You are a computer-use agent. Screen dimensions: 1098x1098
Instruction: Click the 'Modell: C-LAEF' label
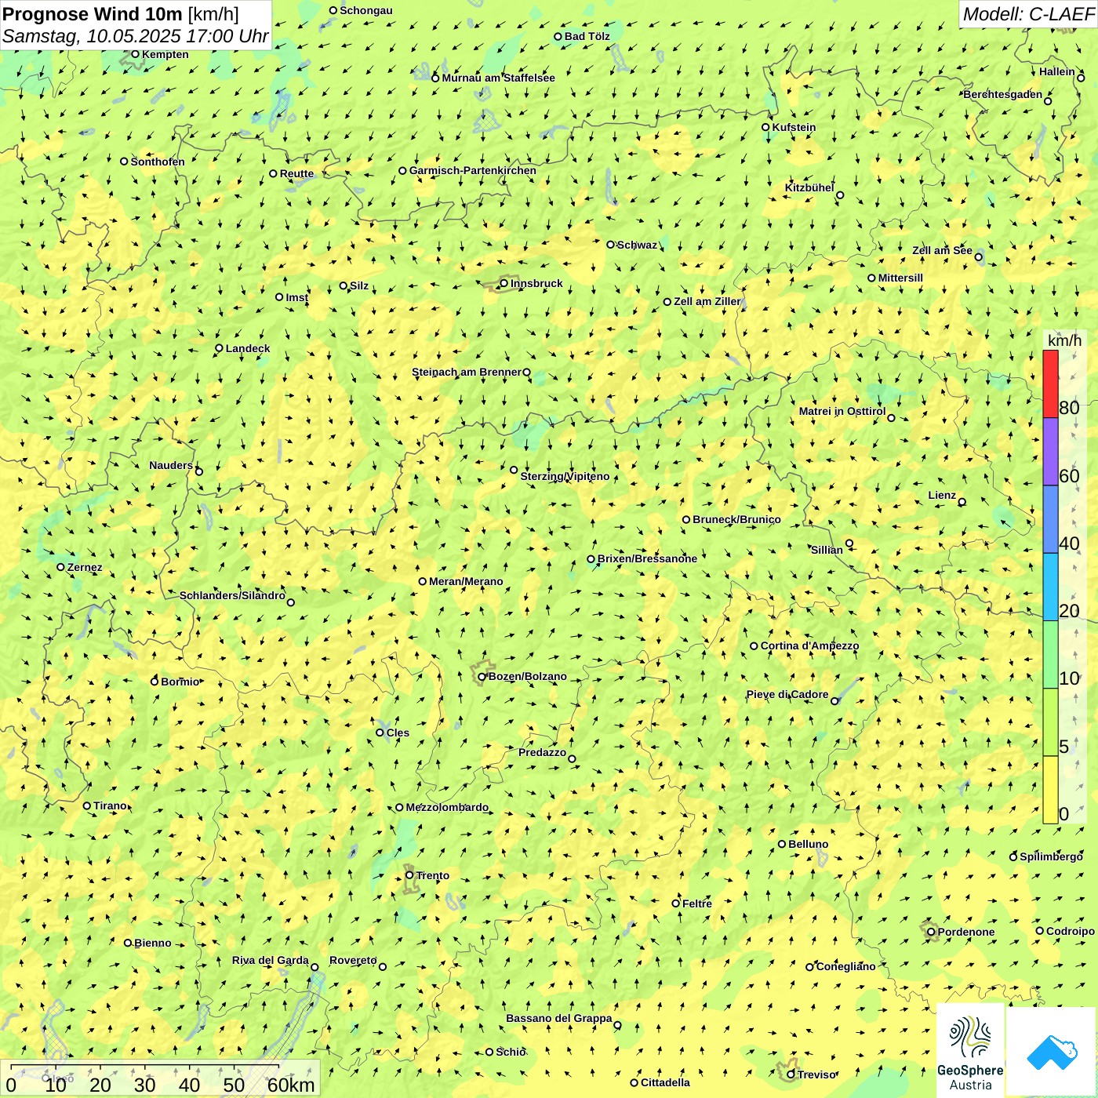1028,14
